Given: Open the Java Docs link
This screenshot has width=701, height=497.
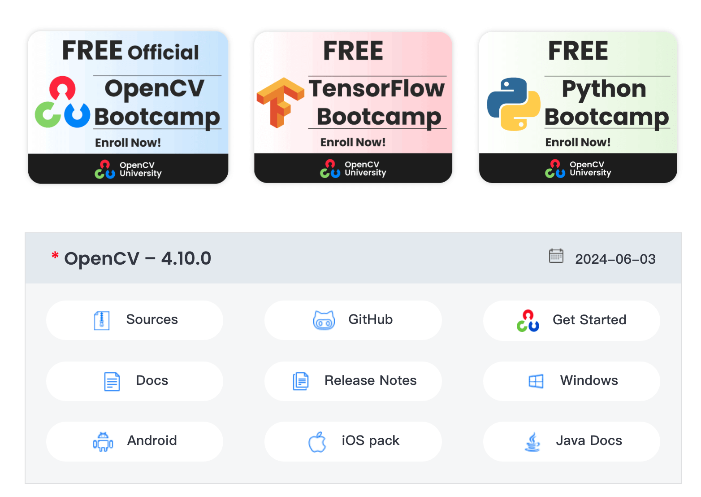Looking at the screenshot, I should (x=588, y=440).
